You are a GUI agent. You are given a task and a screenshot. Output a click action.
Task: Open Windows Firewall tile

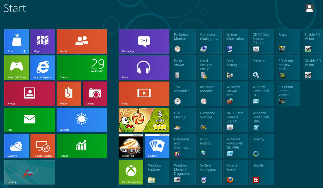[235, 94]
